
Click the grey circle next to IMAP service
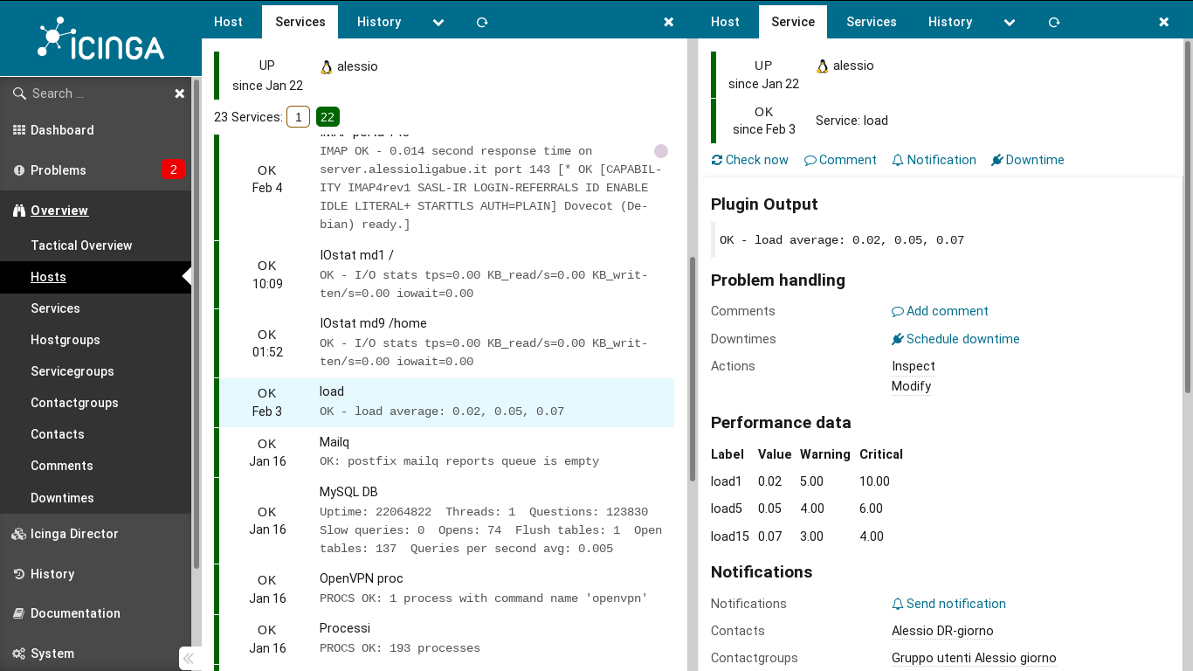click(661, 151)
